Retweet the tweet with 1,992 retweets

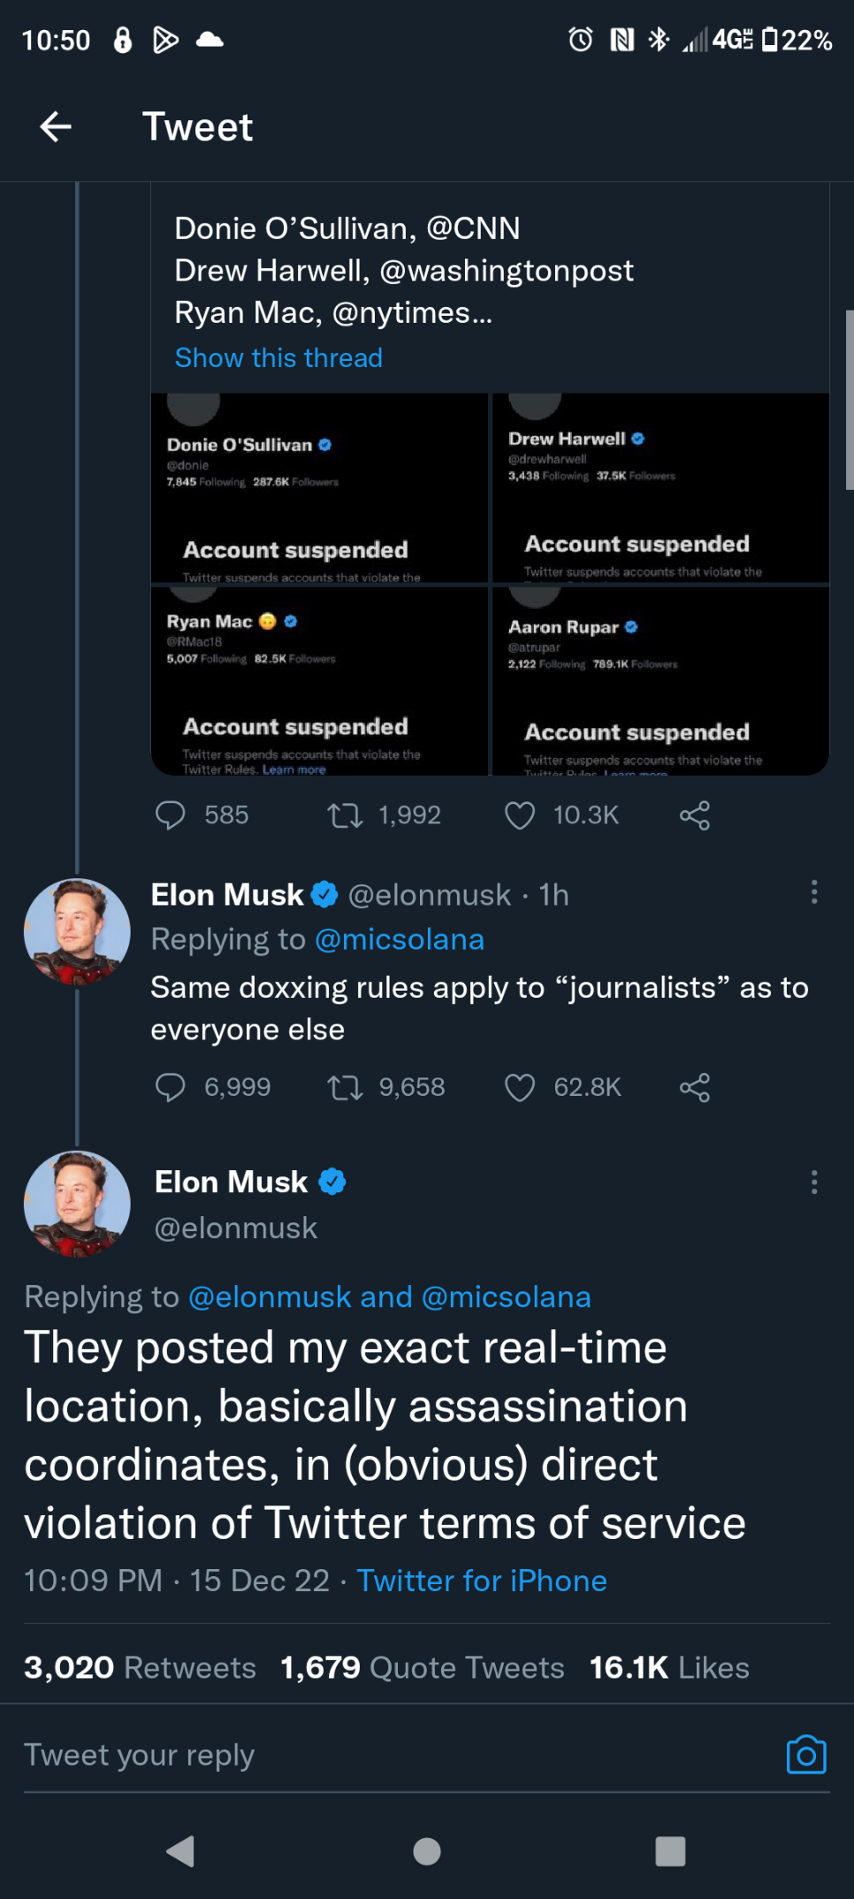[x=345, y=815]
